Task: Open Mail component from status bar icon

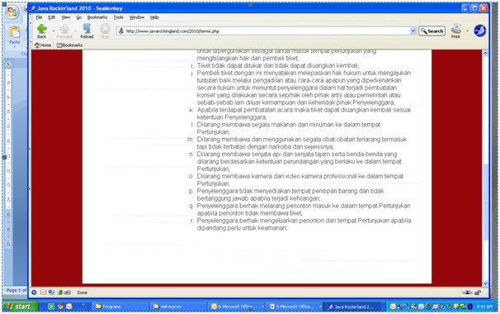Action: click(x=43, y=293)
